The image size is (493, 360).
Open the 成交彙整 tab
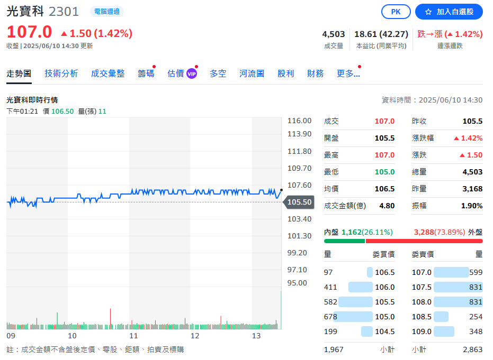108,74
